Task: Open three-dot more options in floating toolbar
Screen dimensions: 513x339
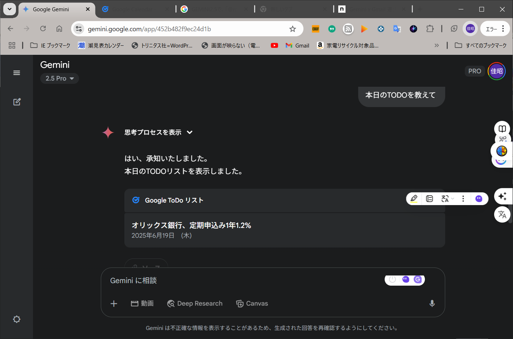Action: point(463,199)
